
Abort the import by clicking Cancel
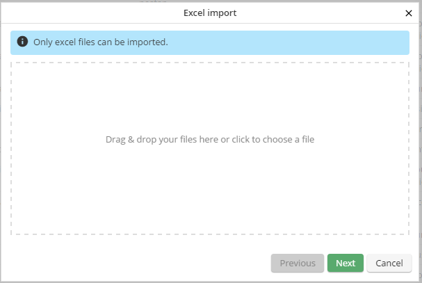pyautogui.click(x=389, y=263)
